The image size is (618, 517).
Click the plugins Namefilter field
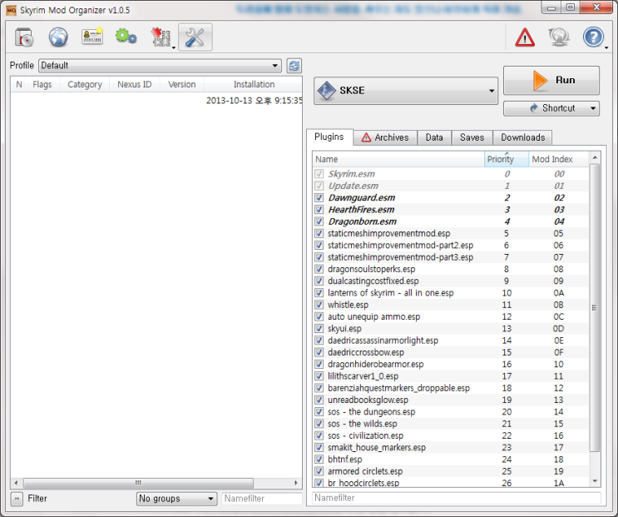[x=457, y=498]
